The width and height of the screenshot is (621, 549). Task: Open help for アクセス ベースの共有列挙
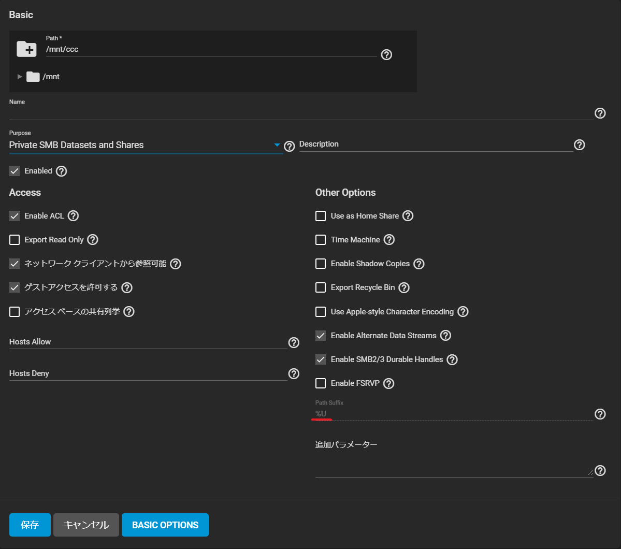pos(129,312)
